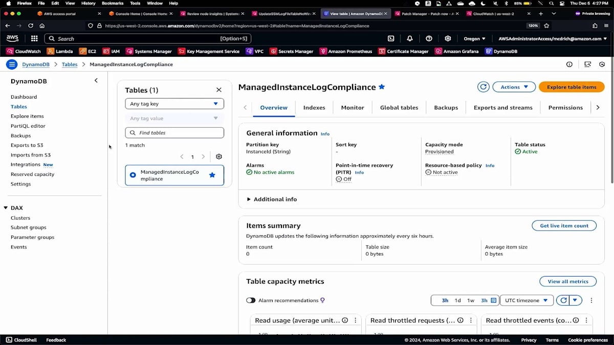Open the AWS settings gear in header
Viewport: 614px width, 345px height.
[x=448, y=38]
